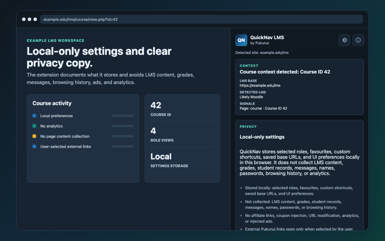Select 'No page content collection' text
This screenshot has width=385, height=241.
click(x=65, y=136)
